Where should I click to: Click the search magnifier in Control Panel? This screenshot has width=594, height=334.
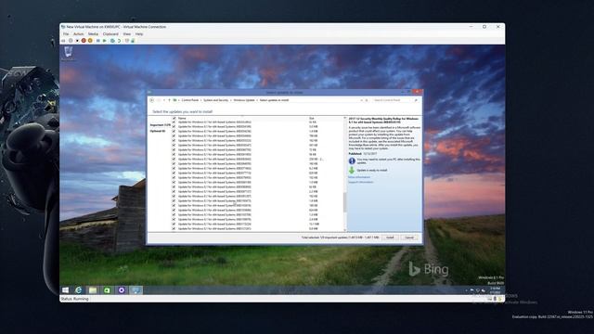coord(416,100)
